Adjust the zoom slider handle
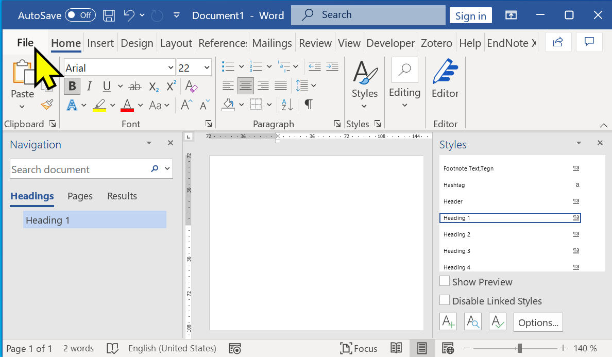 (519, 348)
